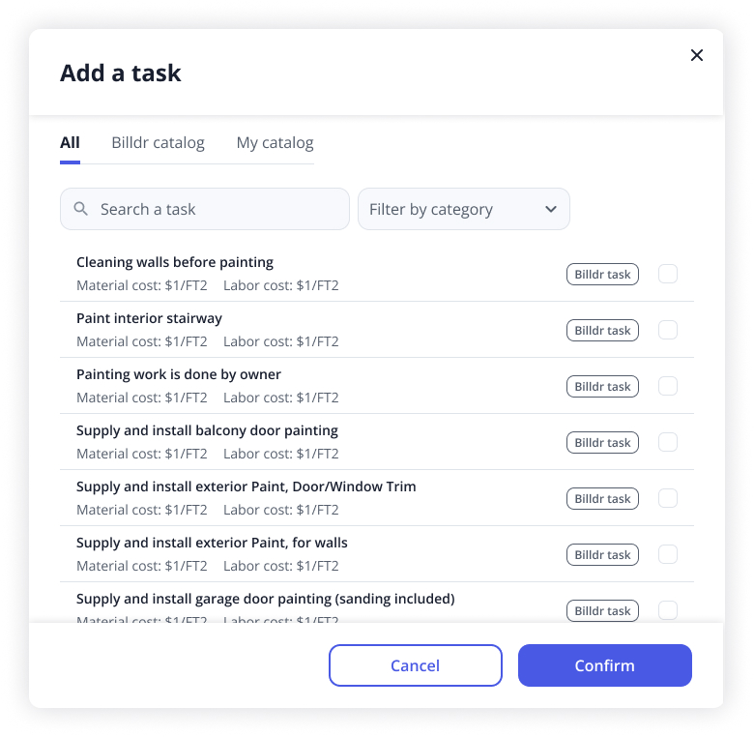Viewport: 754px width, 737px height.
Task: Check exterior Paint, Door/Window Trim task
Action: click(x=668, y=498)
